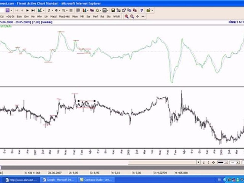Click the green briefcase icon

[x=148, y=10]
